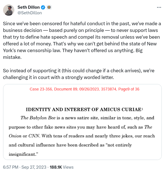View the 188.1K Views count
Screen dimensions: 164x172
[62, 167]
